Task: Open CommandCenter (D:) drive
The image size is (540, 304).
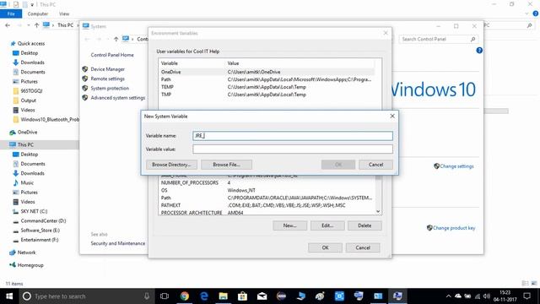Action: [x=43, y=221]
